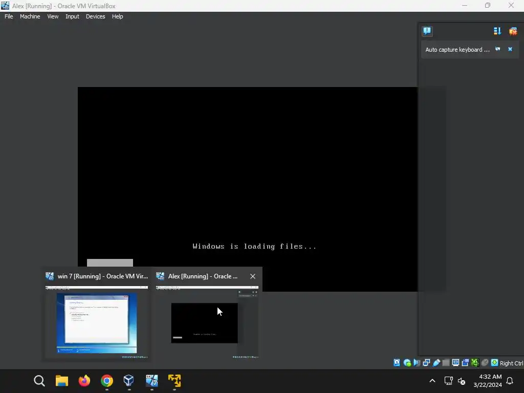The height and width of the screenshot is (393, 524).
Task: Select the Alex VM thumbnail preview
Action: 207,322
